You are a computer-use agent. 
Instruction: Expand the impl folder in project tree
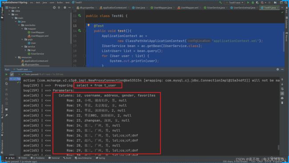click(x=25, y=50)
